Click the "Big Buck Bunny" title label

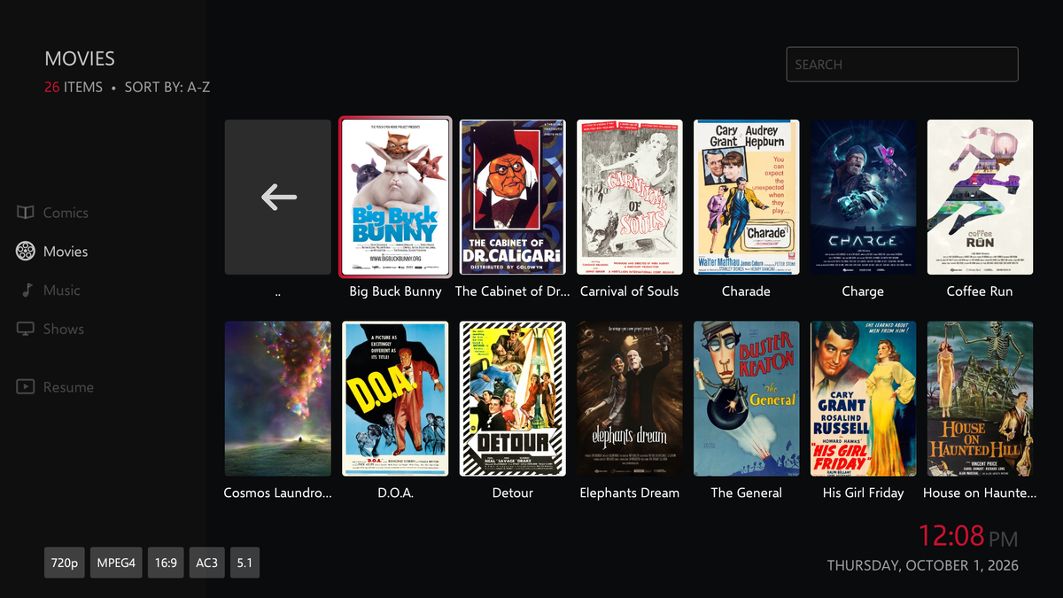click(395, 291)
